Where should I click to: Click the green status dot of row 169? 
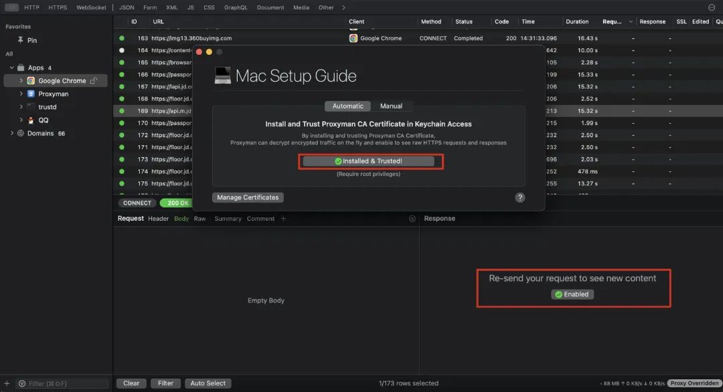122,111
